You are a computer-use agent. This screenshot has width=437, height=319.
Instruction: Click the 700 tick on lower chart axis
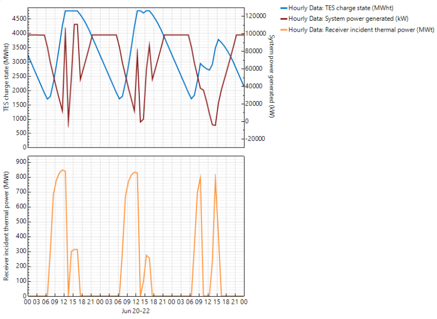coord(20,192)
